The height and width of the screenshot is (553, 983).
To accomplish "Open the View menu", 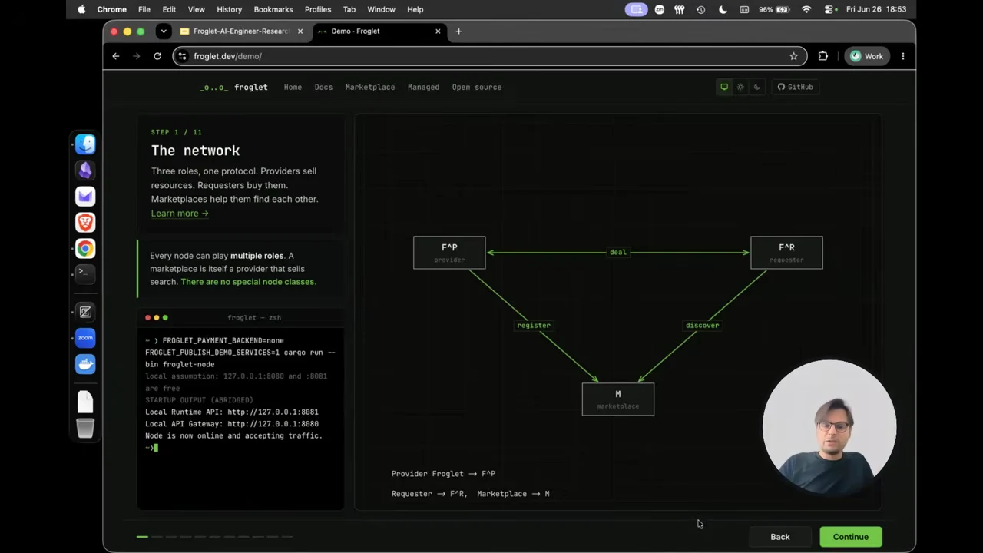I will 196,9.
